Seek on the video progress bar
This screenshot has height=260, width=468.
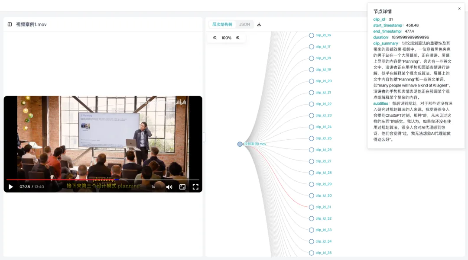coord(103,180)
